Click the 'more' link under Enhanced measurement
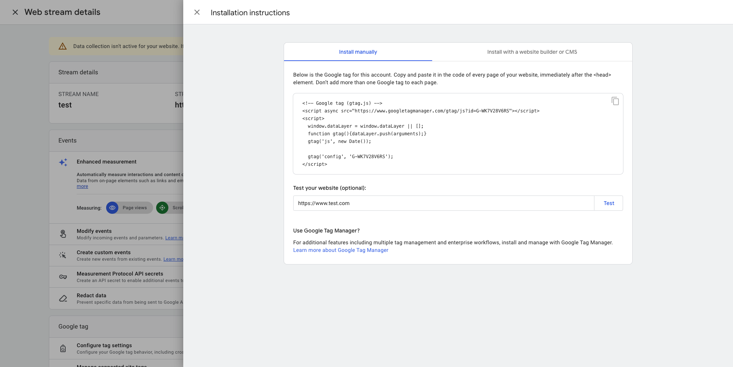The width and height of the screenshot is (733, 367). tap(82, 186)
